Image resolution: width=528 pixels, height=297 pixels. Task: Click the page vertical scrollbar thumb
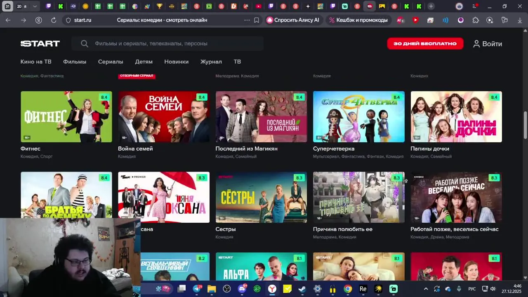[x=525, y=125]
